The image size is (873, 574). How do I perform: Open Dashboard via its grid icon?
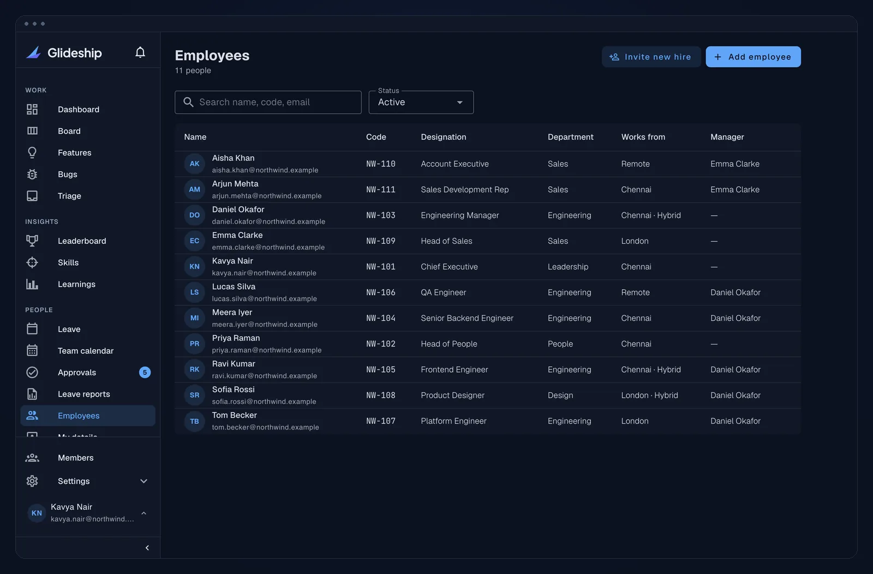32,110
